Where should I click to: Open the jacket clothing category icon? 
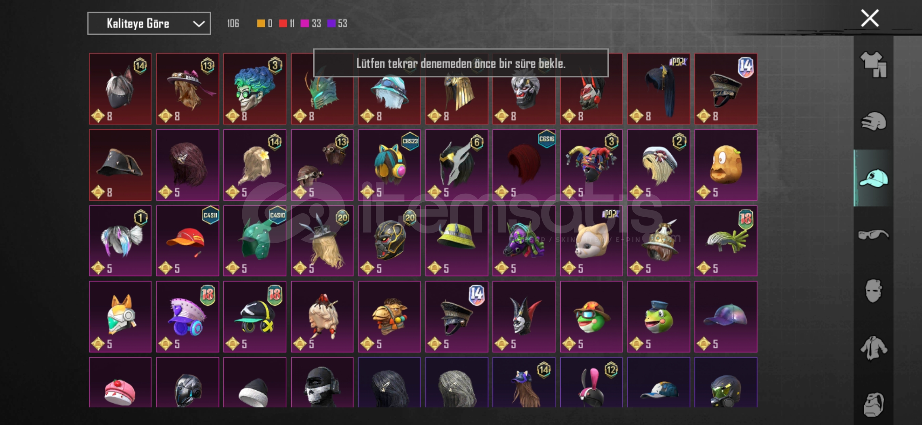[873, 348]
